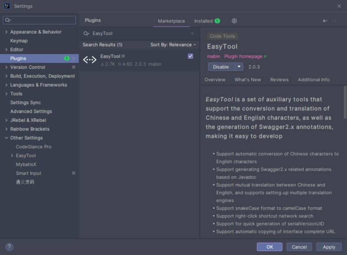This screenshot has width=347, height=255.
Task: Open the Reviews tab
Action: click(x=279, y=80)
